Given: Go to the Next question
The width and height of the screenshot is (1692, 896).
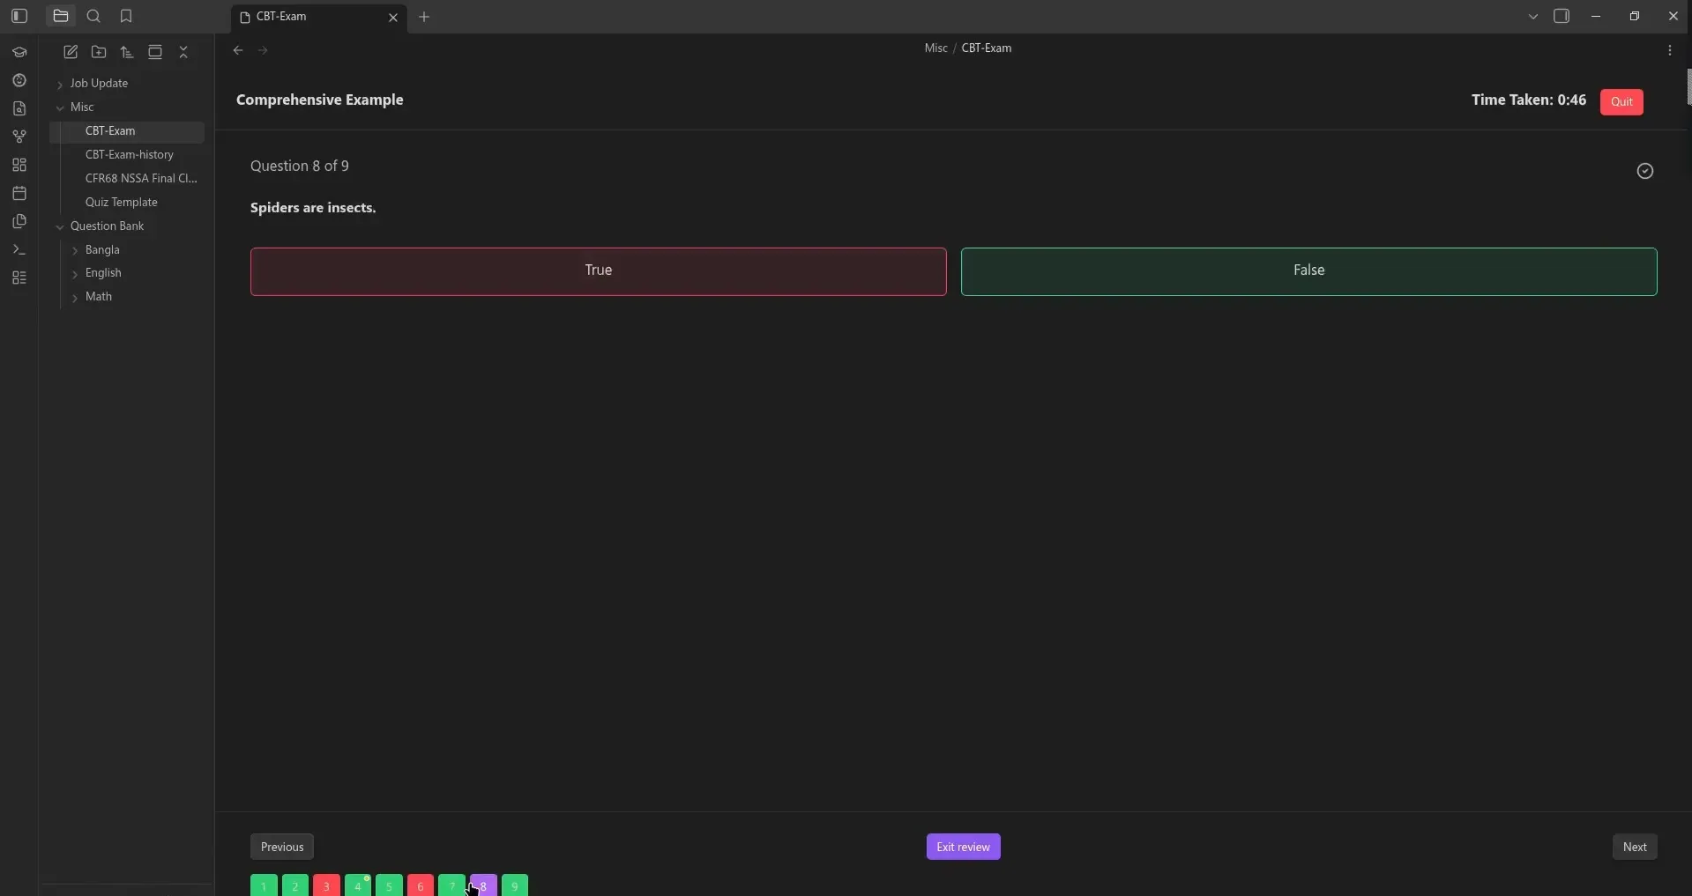Looking at the screenshot, I should point(1635,848).
